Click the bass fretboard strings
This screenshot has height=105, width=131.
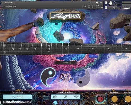coord(65,49)
